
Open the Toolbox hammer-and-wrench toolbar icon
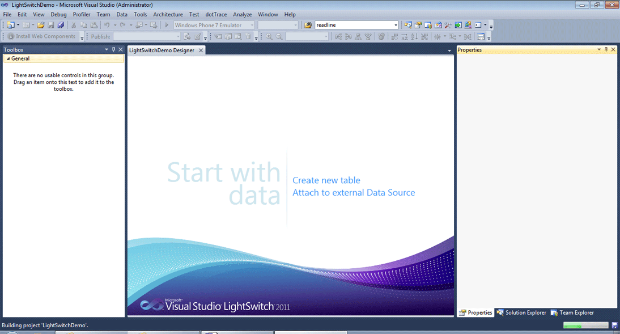click(x=448, y=25)
